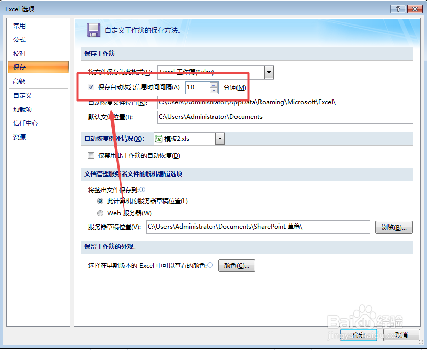
Task: Enable 仅禁用此工作簿的自动恢复 checkbox
Action: coord(91,155)
